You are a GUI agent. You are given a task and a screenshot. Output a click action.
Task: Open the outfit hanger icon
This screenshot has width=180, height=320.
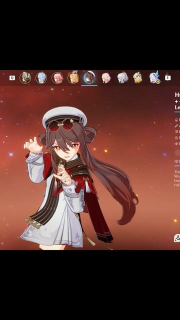pyautogui.click(x=176, y=238)
